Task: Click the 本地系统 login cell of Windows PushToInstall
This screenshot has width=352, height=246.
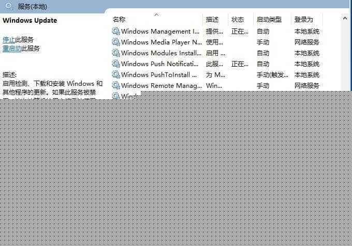Action: [x=306, y=74]
